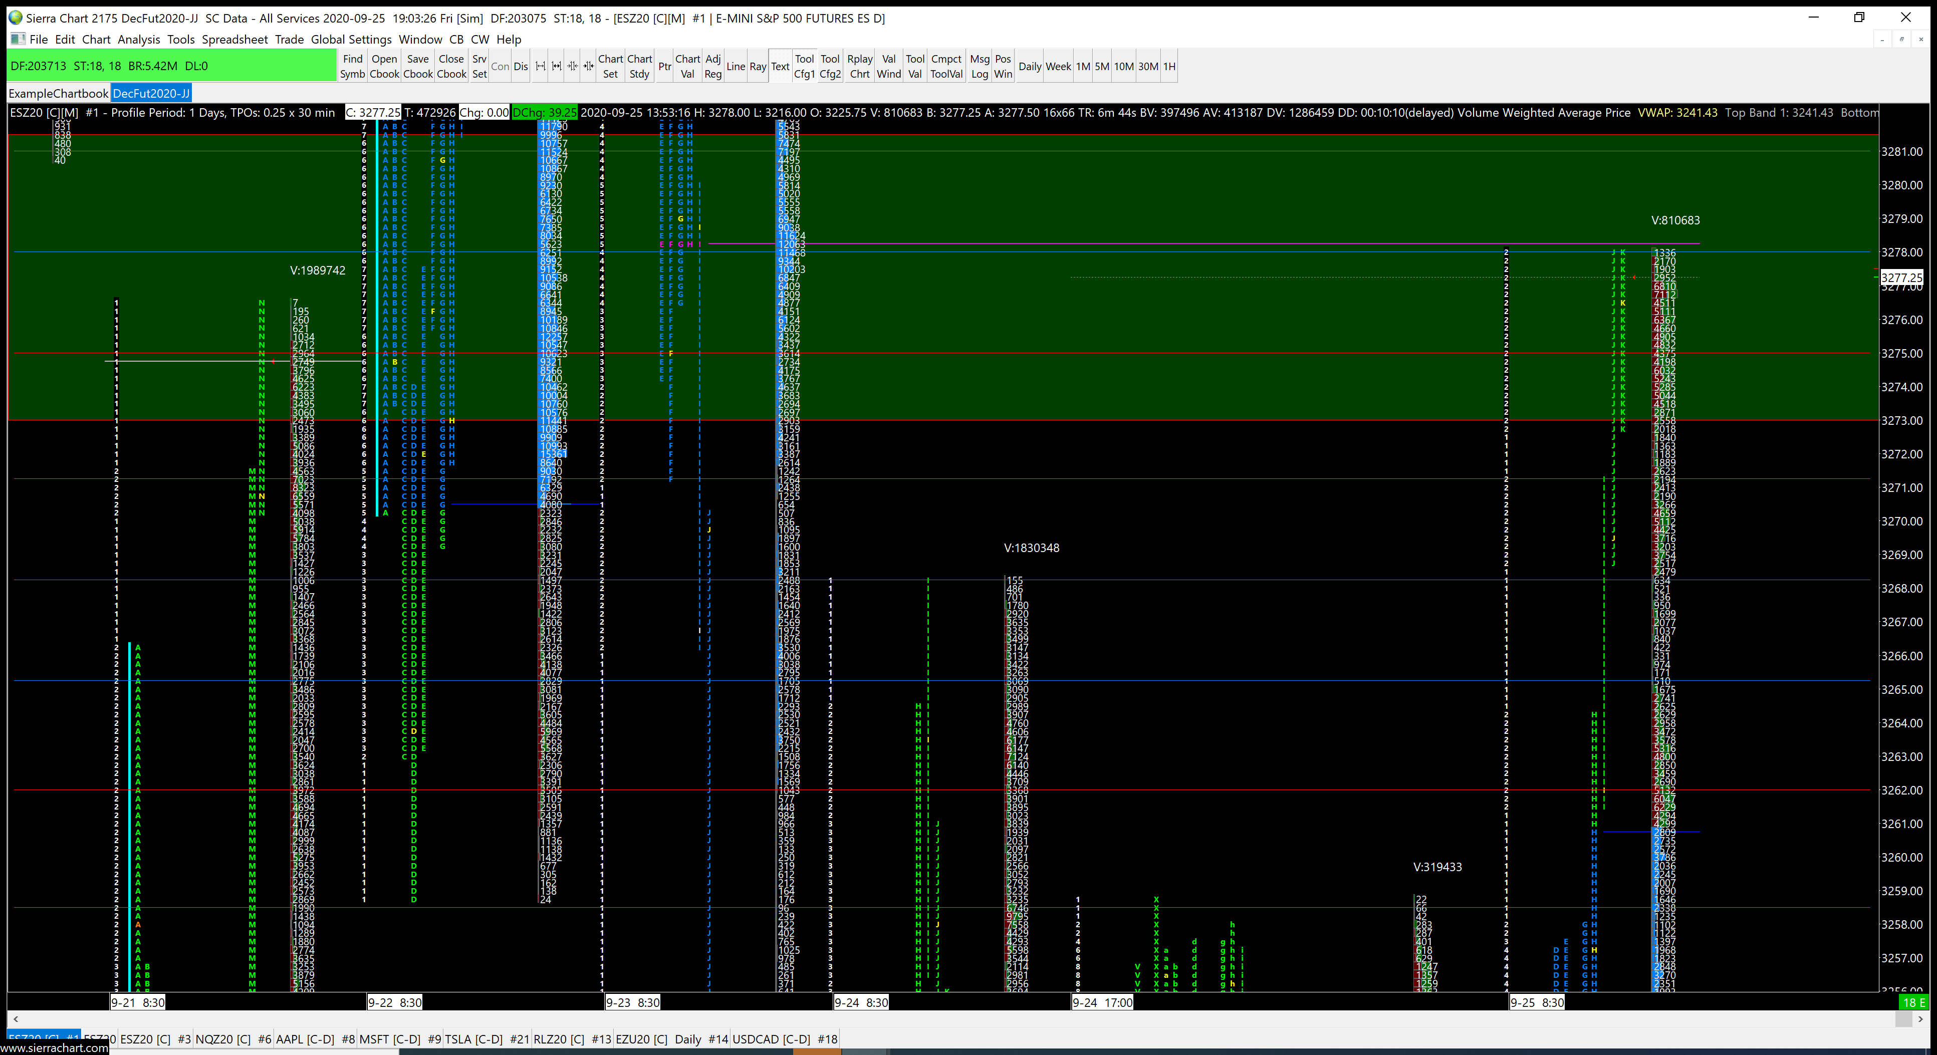The width and height of the screenshot is (1937, 1055).
Task: Open the Chart Stdy settings
Action: [639, 66]
